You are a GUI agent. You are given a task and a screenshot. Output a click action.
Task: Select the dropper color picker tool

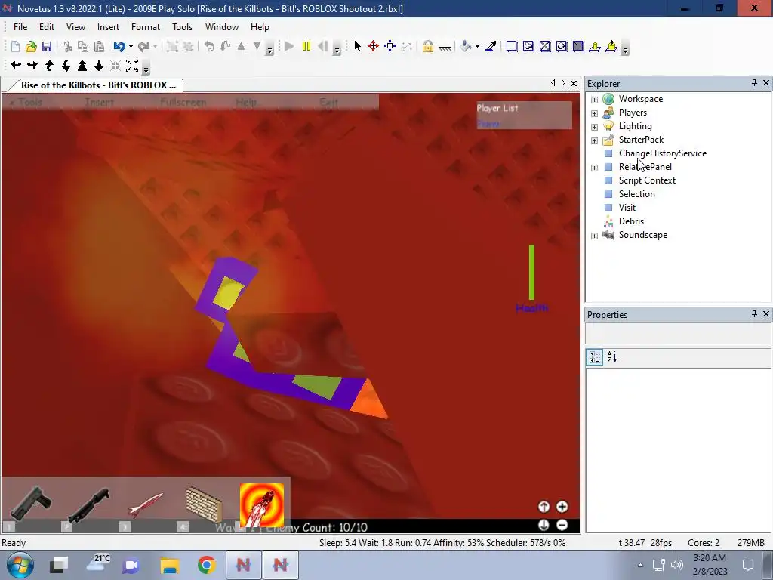(x=491, y=46)
